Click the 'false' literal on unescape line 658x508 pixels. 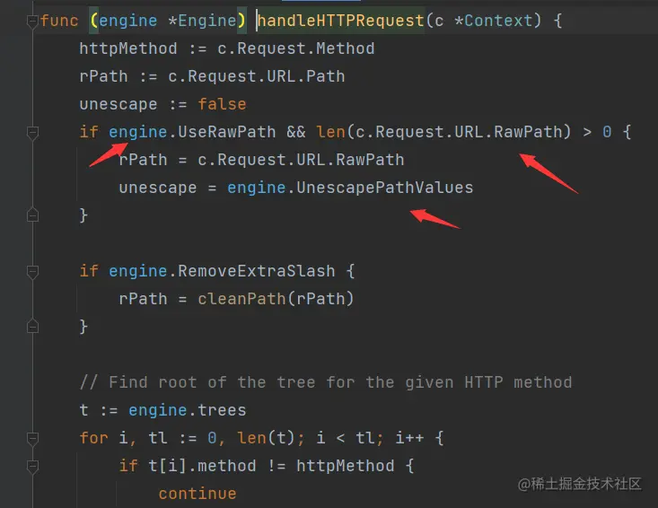(222, 104)
